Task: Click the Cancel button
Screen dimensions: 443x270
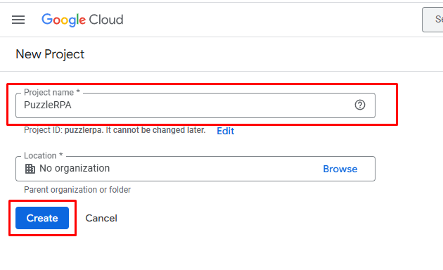Action: point(101,218)
